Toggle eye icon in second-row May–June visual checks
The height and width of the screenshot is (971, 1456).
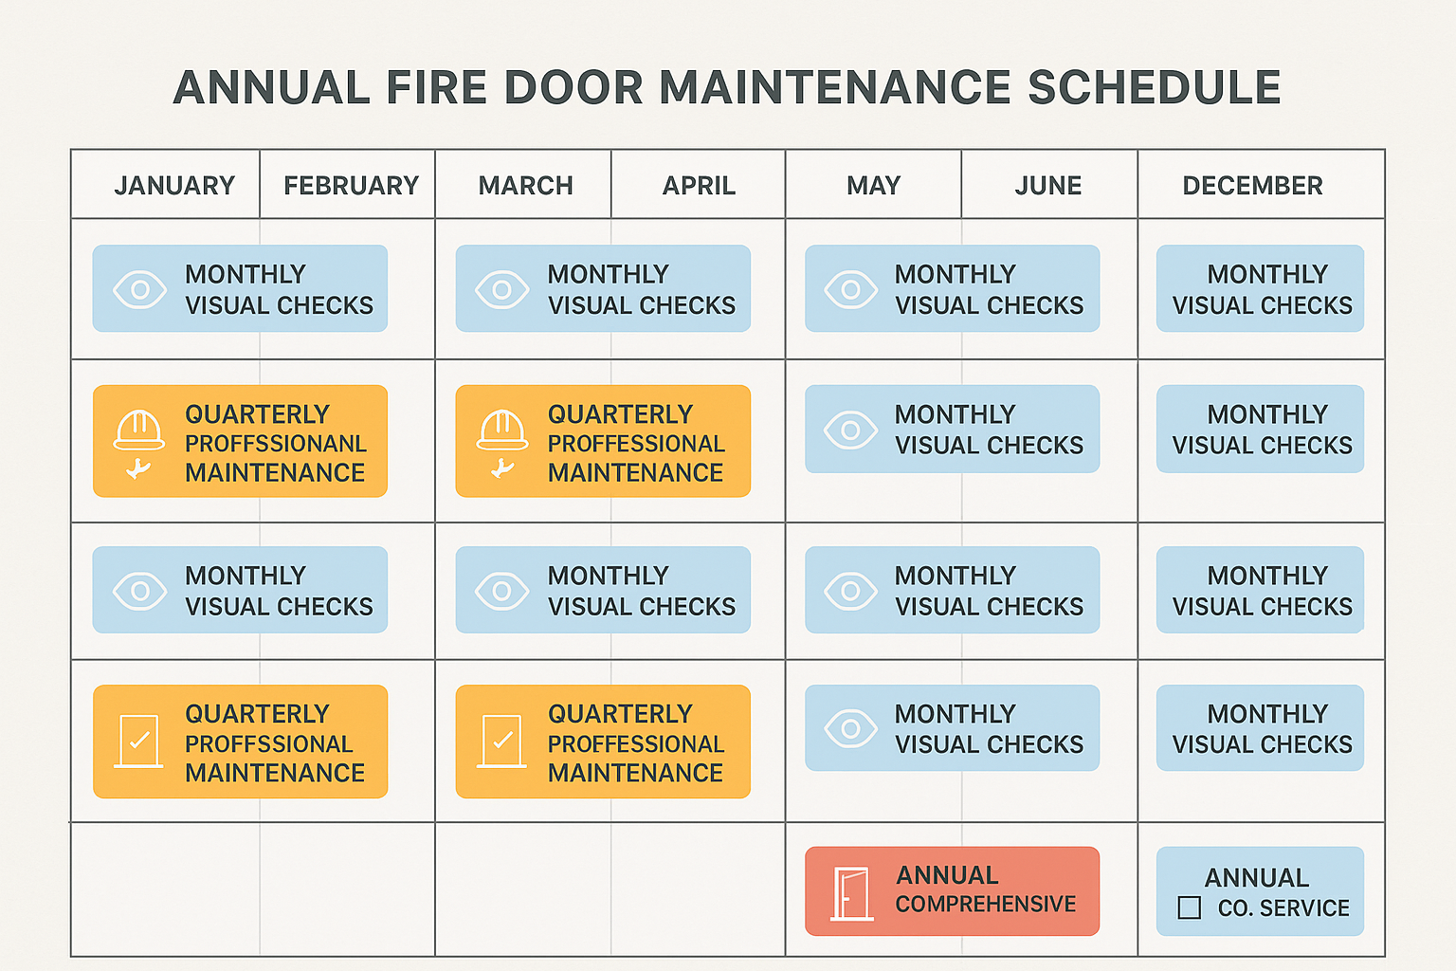coord(850,430)
